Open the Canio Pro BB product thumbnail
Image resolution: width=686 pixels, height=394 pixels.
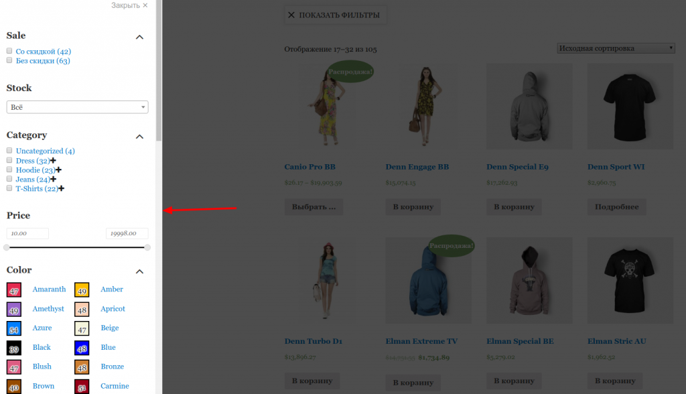coord(327,106)
